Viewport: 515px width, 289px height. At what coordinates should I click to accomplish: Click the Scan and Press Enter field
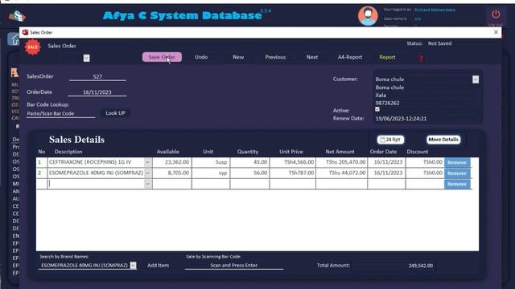234,266
